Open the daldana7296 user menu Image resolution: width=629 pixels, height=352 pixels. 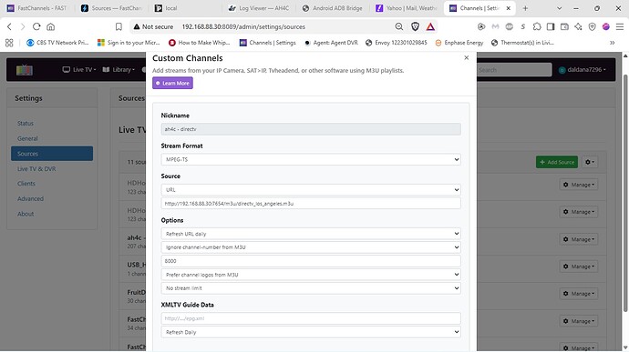[x=582, y=70]
